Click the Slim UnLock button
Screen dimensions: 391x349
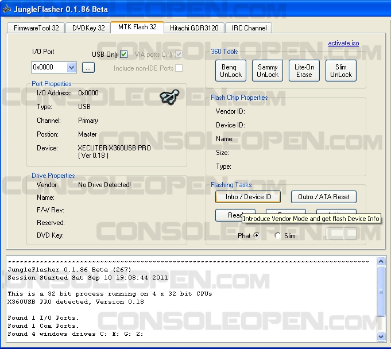[x=341, y=71]
